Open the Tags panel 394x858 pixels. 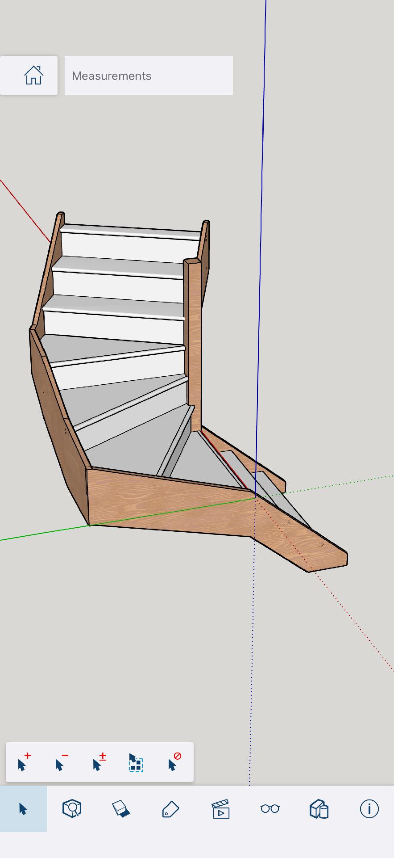tap(170, 809)
